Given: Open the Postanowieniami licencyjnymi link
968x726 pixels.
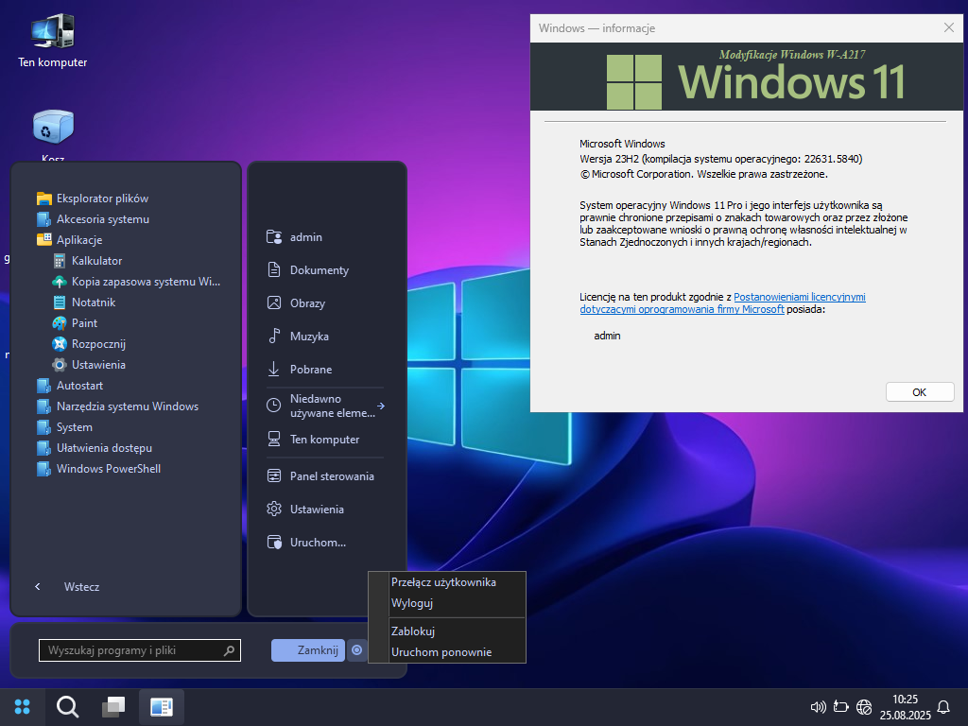Looking at the screenshot, I should click(799, 297).
